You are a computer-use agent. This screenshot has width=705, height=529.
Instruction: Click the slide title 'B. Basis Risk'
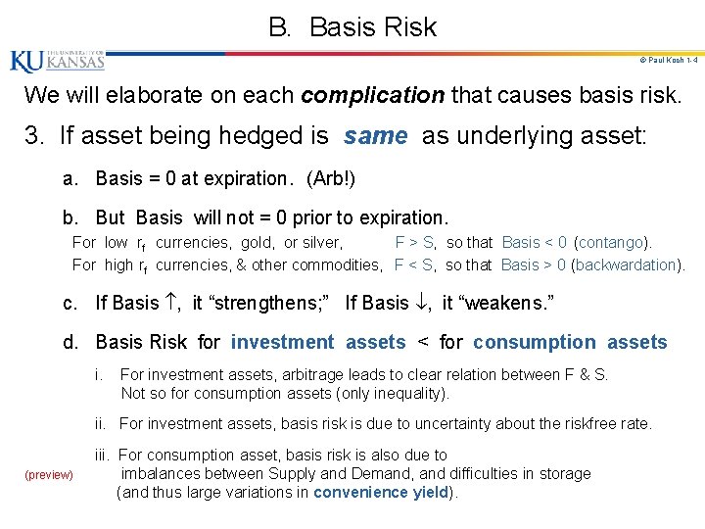pyautogui.click(x=352, y=26)
